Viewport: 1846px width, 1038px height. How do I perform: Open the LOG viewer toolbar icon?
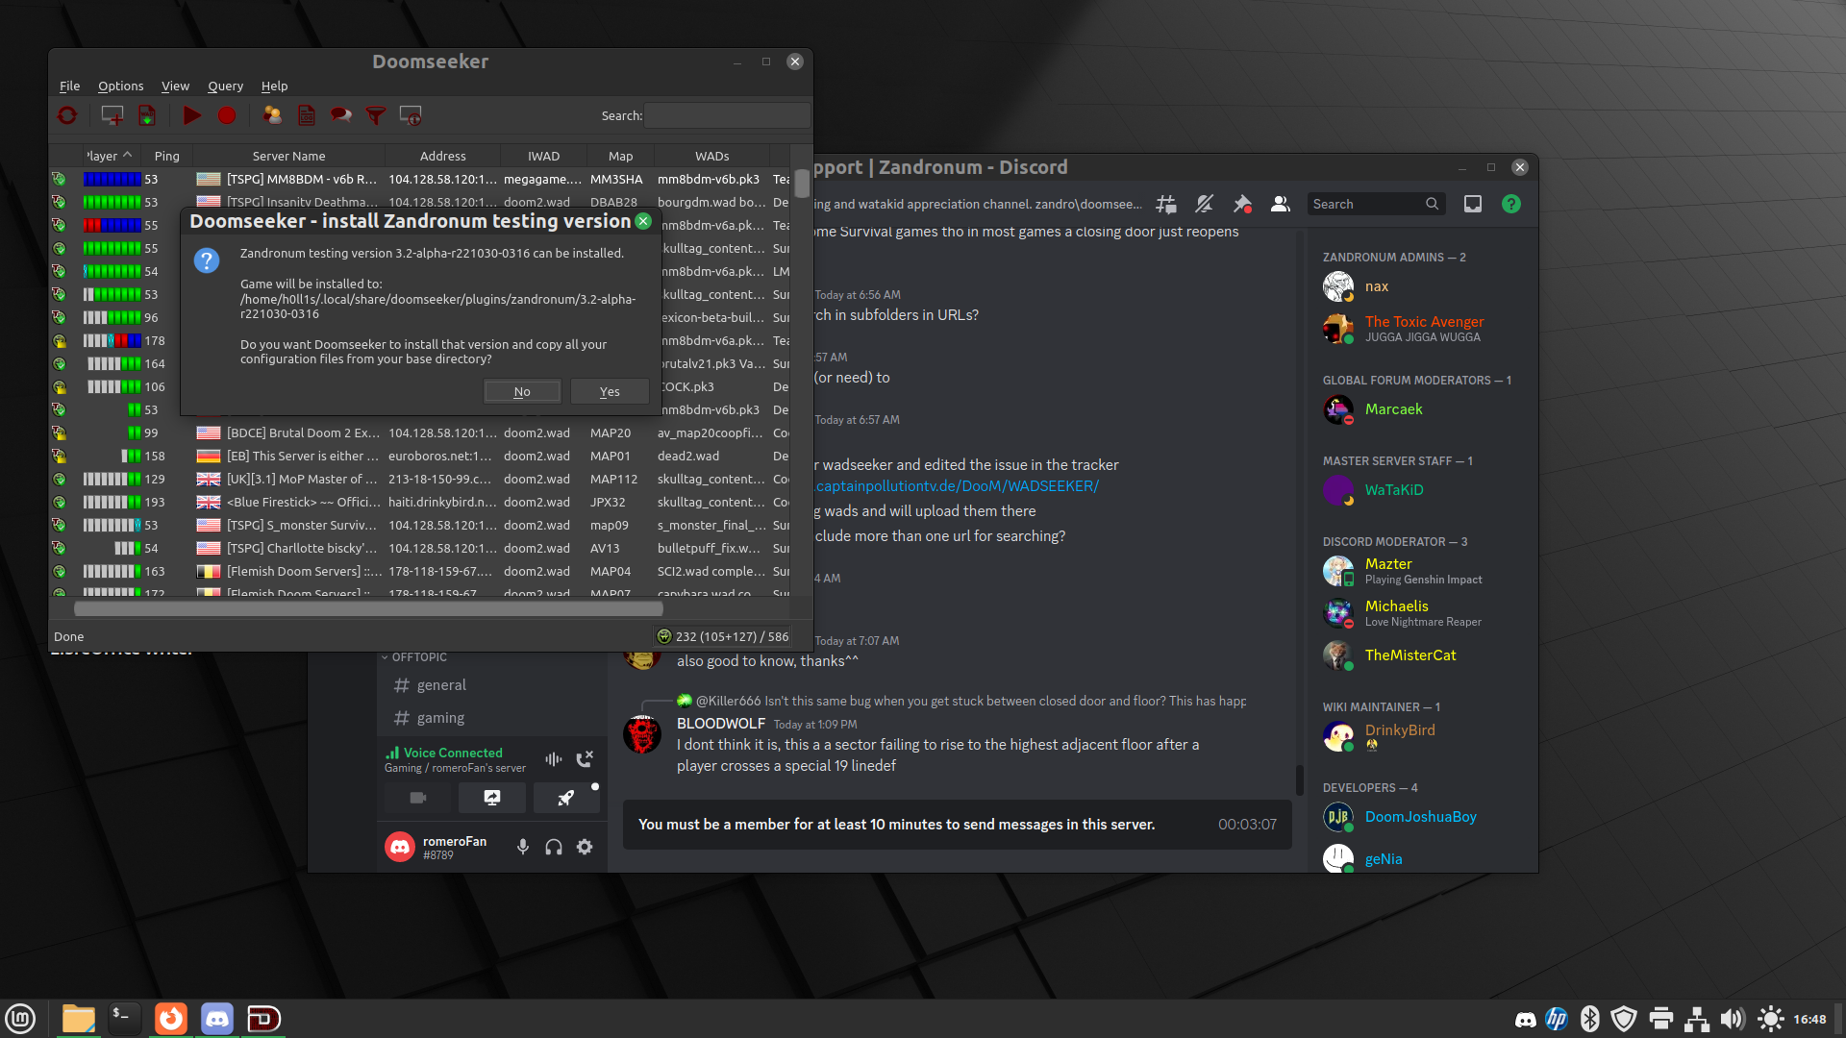pyautogui.click(x=307, y=115)
